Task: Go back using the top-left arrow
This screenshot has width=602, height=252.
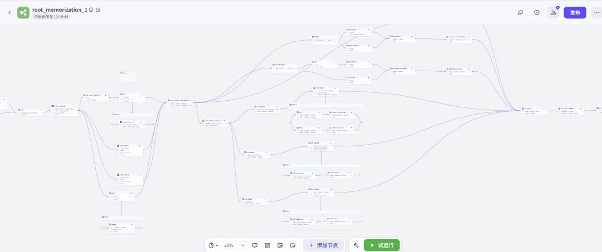Action: pyautogui.click(x=9, y=12)
